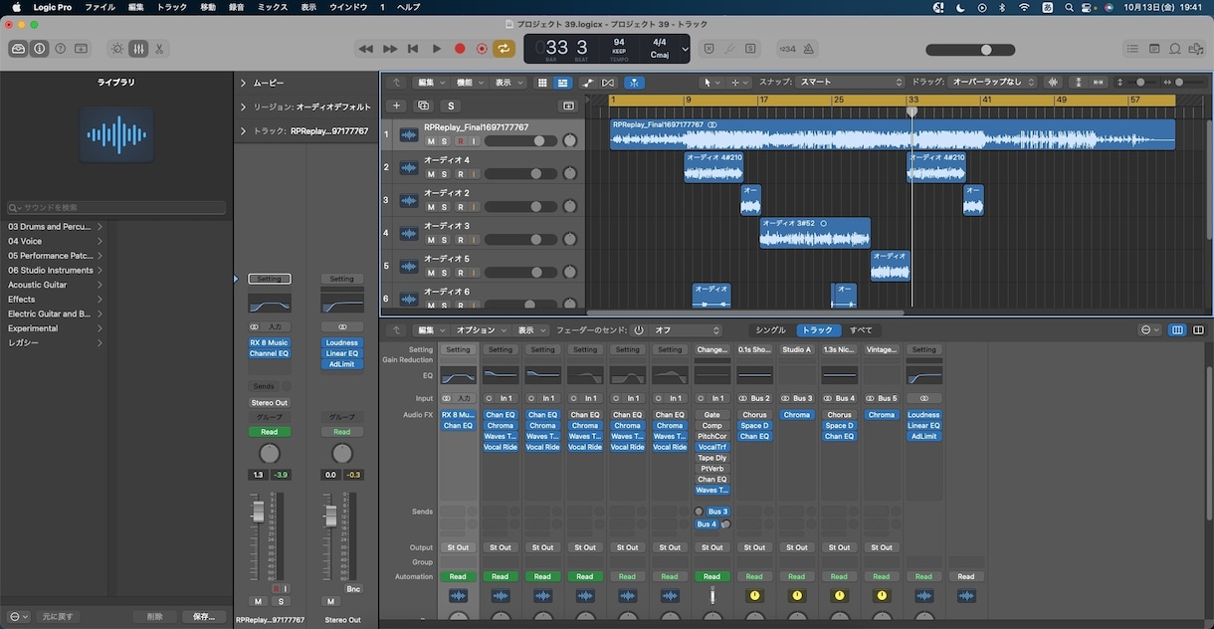Screen dimensions: 1214x629
Task: Click the Record button in transport
Action: pyautogui.click(x=460, y=48)
